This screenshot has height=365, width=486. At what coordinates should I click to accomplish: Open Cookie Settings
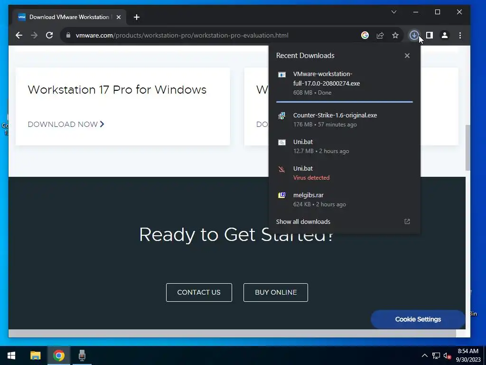click(418, 319)
